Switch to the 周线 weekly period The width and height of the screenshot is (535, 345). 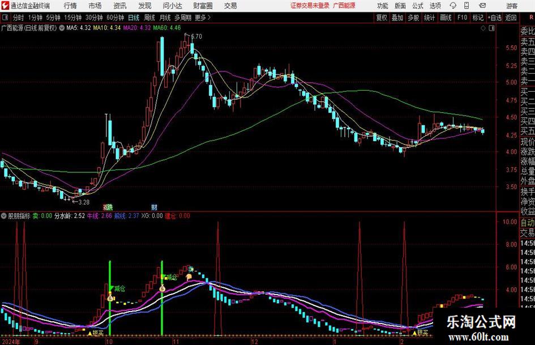point(149,18)
